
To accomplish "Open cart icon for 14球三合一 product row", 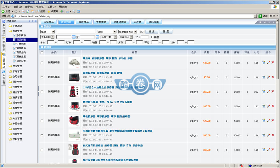I will [x=264, y=92].
